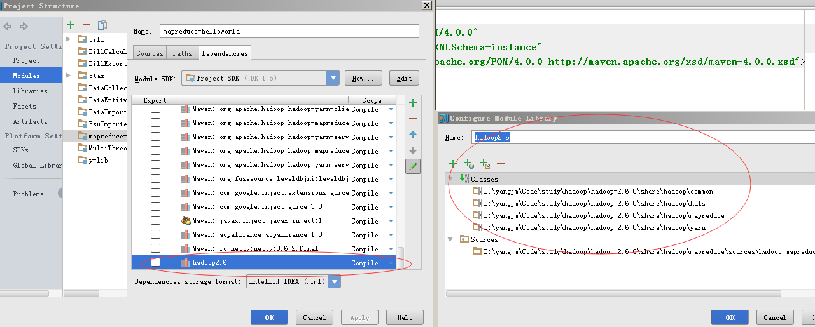
Task: Open the Scope dropdown for the aopalliance:1.0 dependency
Action: pyautogui.click(x=391, y=235)
